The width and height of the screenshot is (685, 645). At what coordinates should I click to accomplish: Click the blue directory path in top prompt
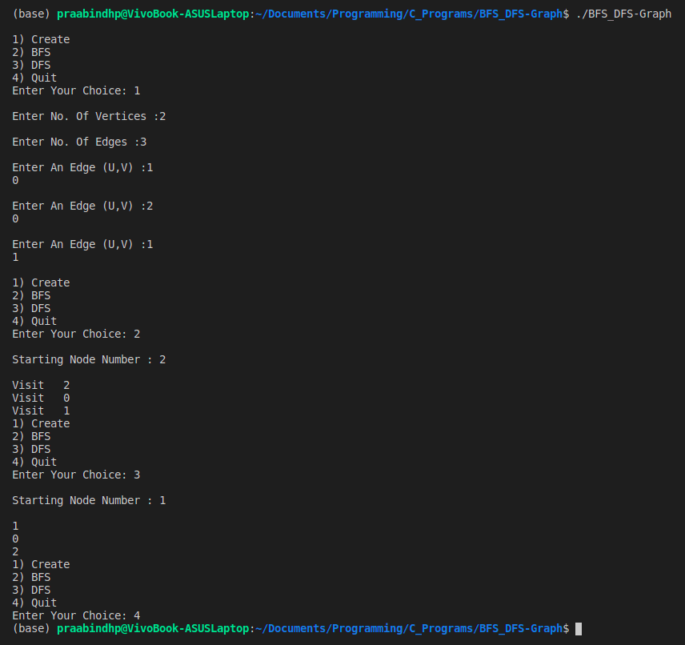point(409,14)
